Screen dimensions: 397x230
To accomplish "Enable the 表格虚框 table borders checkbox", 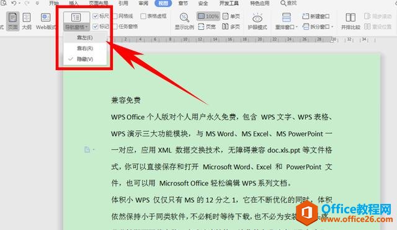I will click(x=143, y=17).
